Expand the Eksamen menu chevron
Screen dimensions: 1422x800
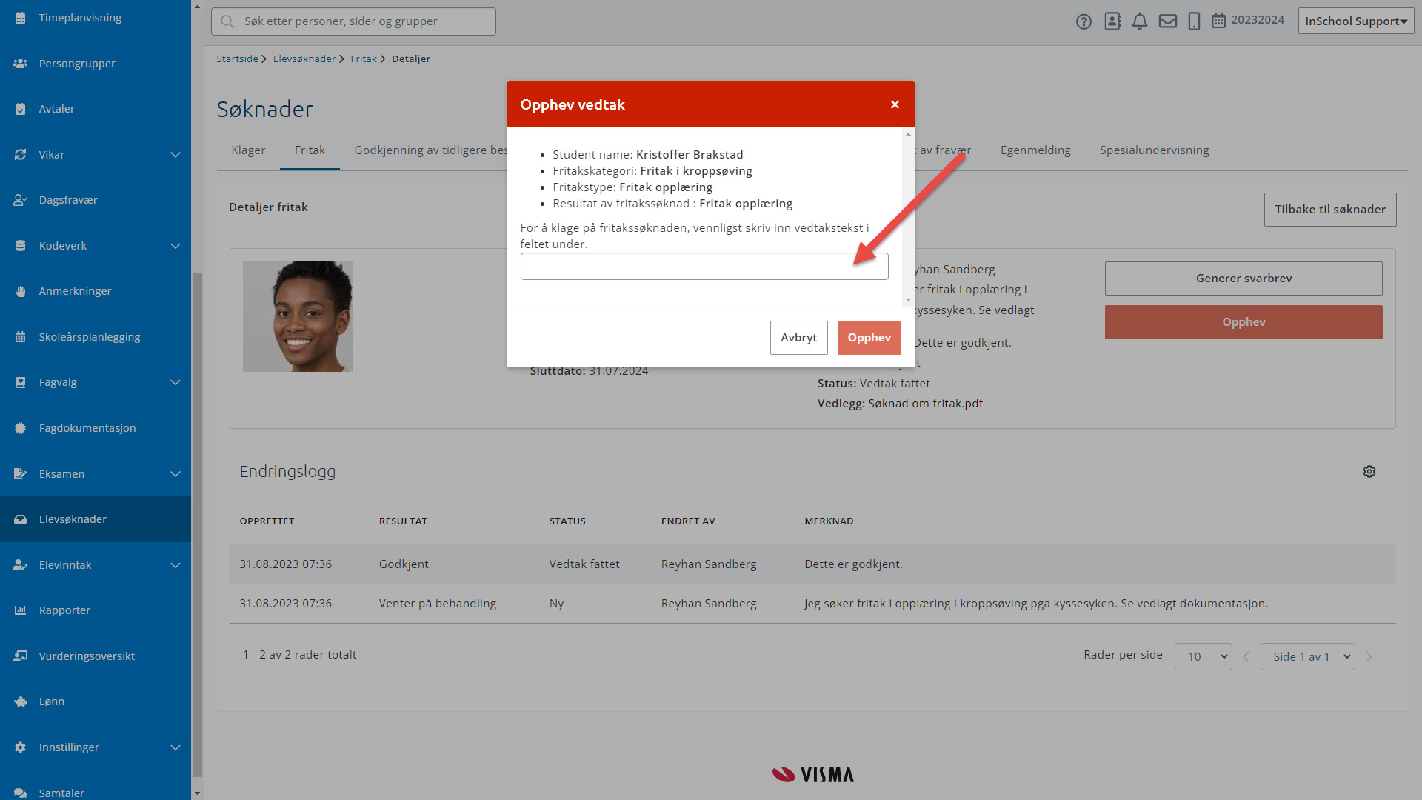tap(176, 474)
